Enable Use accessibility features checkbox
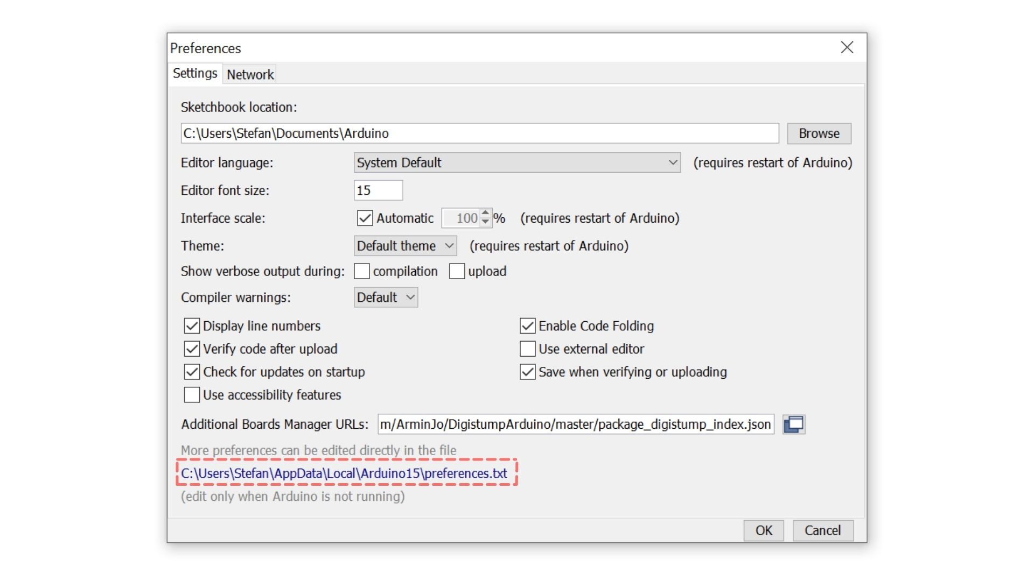Image resolution: width=1034 pixels, height=581 pixels. [x=192, y=395]
